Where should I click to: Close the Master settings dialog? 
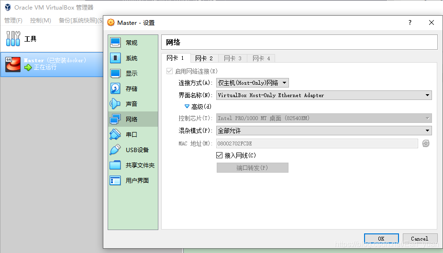pyautogui.click(x=432, y=22)
